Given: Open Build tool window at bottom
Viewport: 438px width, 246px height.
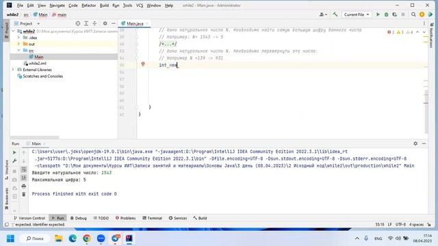Looking at the screenshot, I should coord(200,218).
